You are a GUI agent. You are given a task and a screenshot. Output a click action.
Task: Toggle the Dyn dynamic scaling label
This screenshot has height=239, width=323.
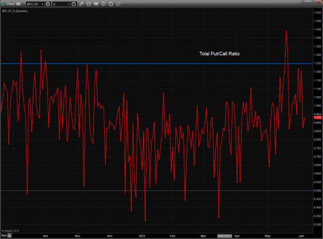(4, 236)
